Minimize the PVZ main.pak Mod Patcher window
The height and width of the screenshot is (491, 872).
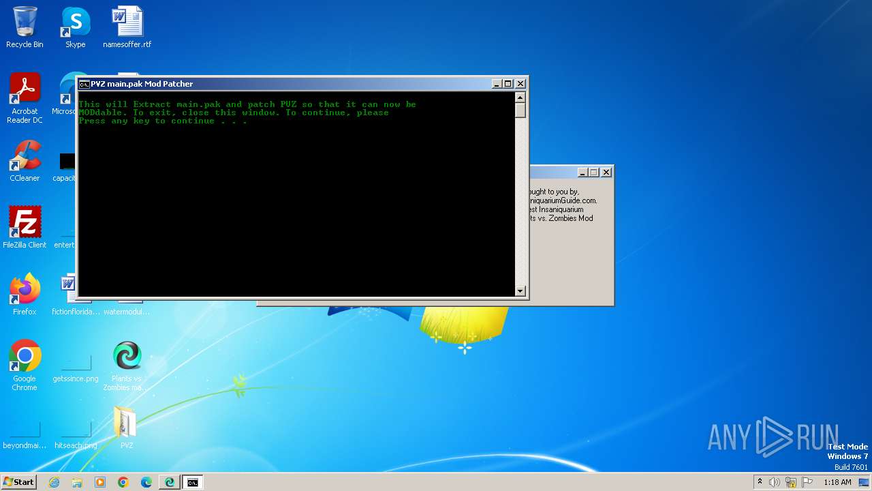(497, 84)
